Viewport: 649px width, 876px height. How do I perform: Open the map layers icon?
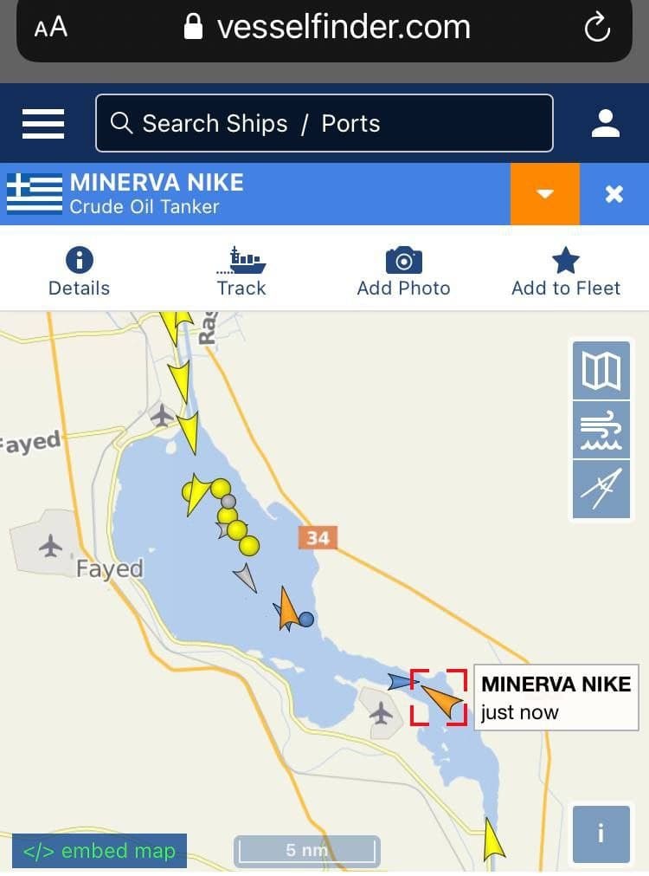click(x=601, y=370)
